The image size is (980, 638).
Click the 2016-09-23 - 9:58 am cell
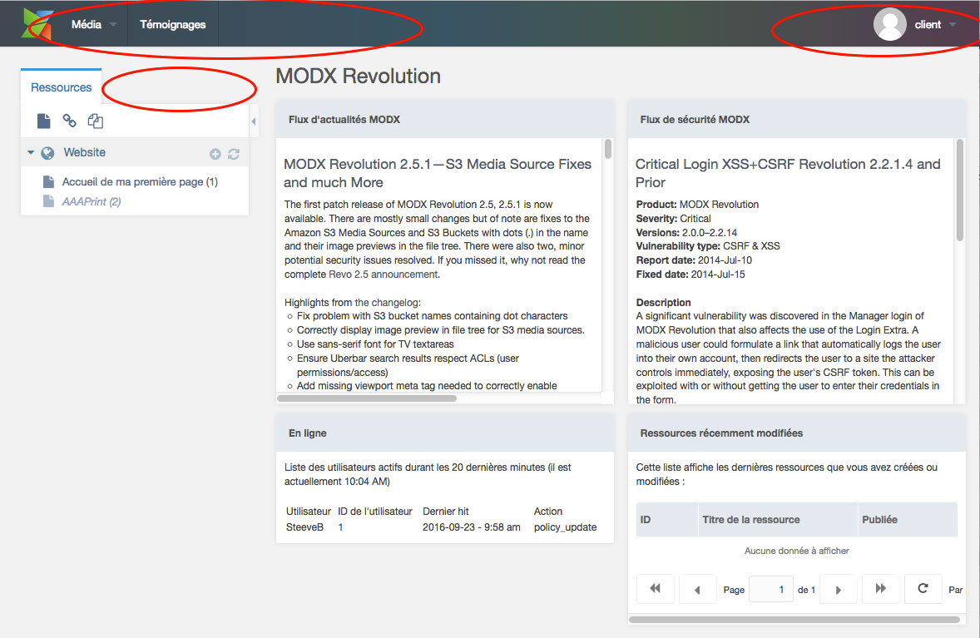(x=471, y=527)
